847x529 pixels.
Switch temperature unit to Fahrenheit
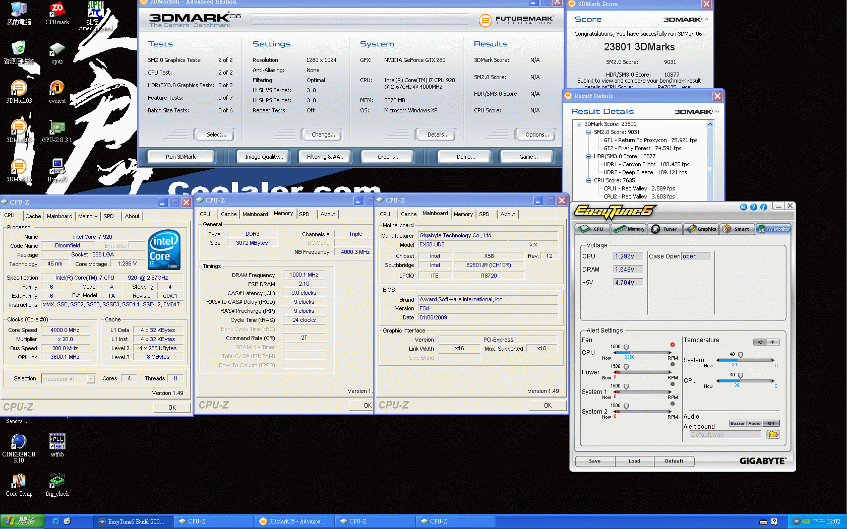tap(773, 342)
